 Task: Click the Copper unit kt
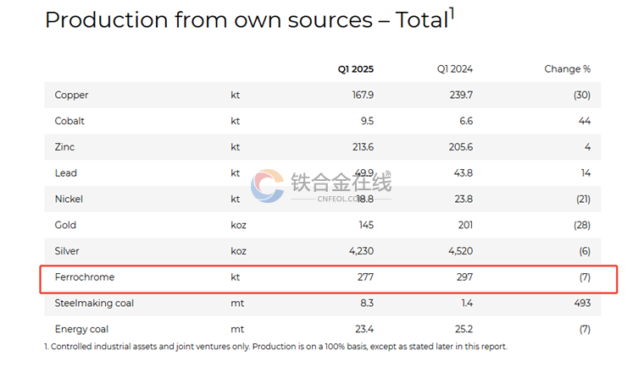click(236, 95)
